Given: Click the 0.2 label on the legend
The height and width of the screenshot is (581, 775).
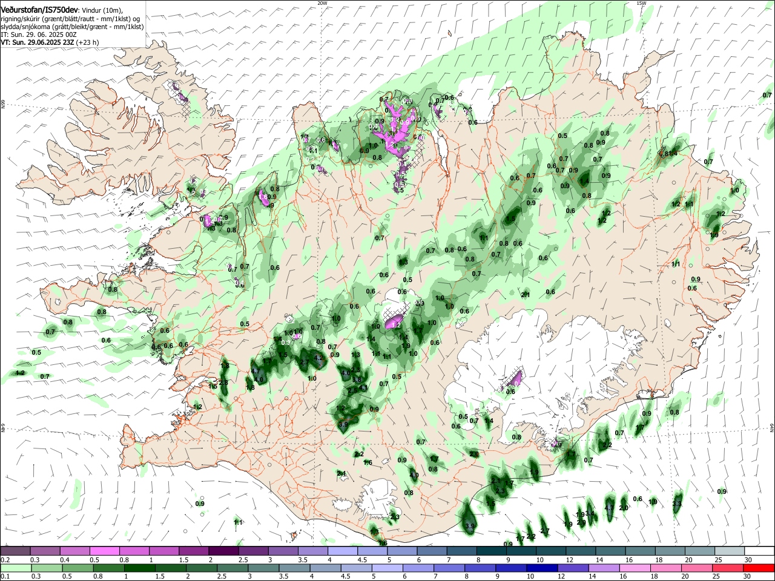Looking at the screenshot, I should pyautogui.click(x=5, y=560).
